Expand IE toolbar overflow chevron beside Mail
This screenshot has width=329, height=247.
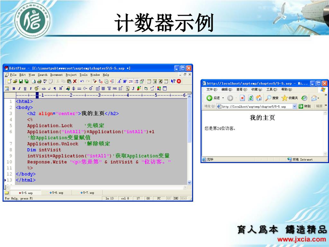pyautogui.click(x=326, y=95)
